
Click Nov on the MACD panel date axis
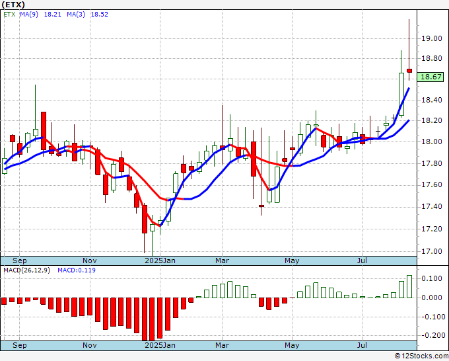pos(90,345)
